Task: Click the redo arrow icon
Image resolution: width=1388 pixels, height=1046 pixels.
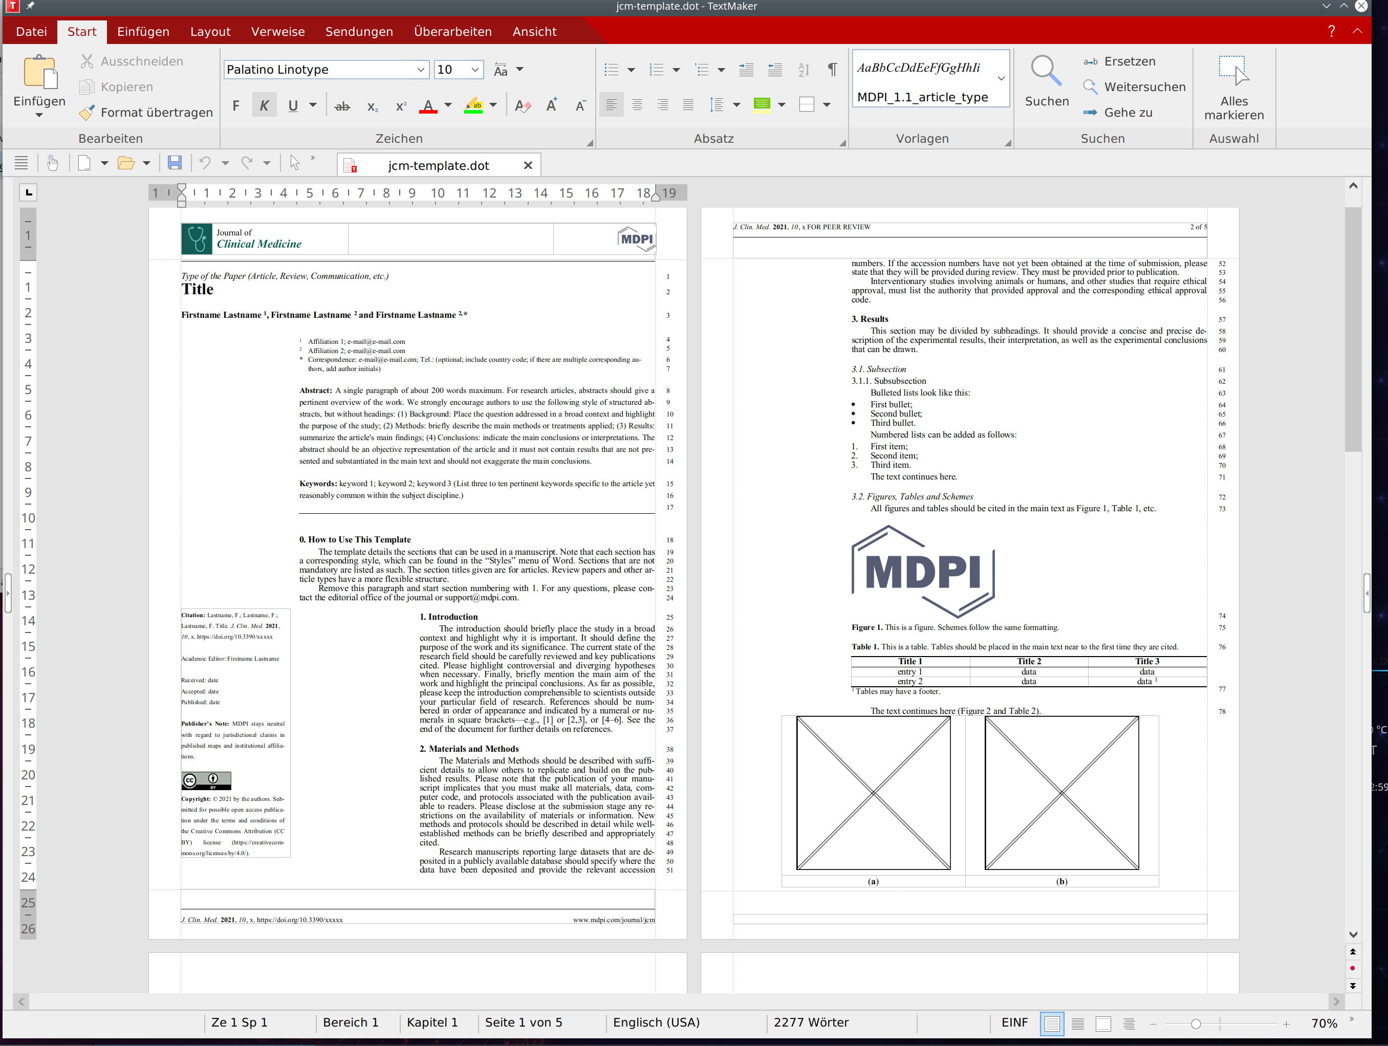Action: coord(247,163)
